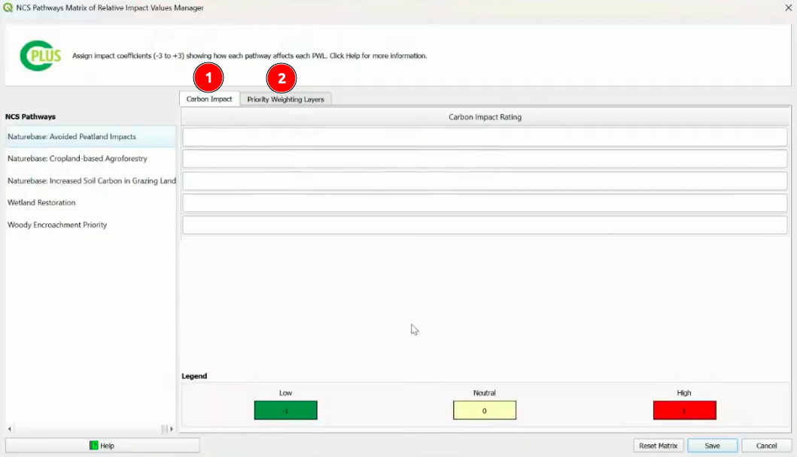797x457 pixels.
Task: Select Naturebase: Cropland-based Agroforestry pathway
Action: click(x=78, y=159)
